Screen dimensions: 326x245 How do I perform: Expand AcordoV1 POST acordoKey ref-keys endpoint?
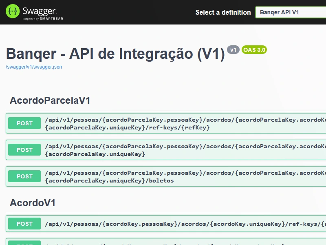pos(166,223)
